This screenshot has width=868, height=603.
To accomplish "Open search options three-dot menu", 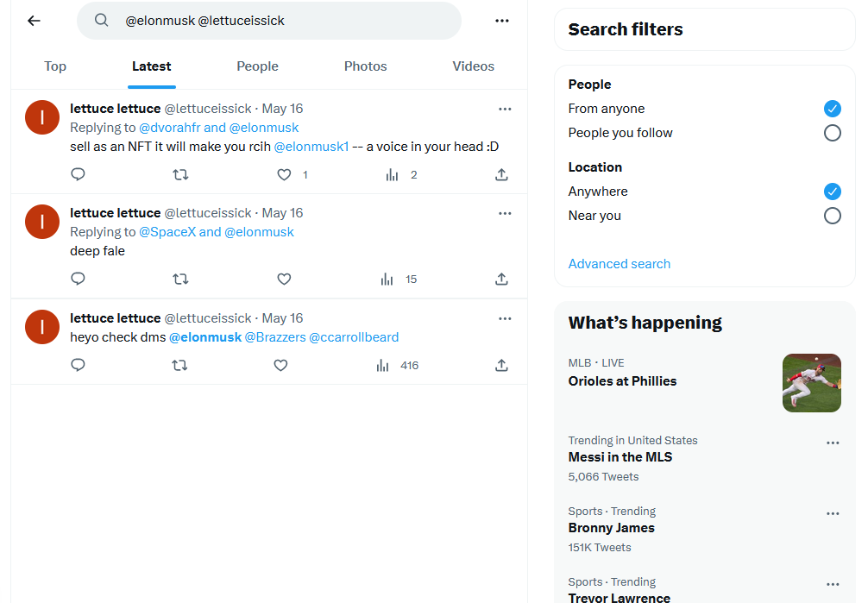I will (x=502, y=21).
